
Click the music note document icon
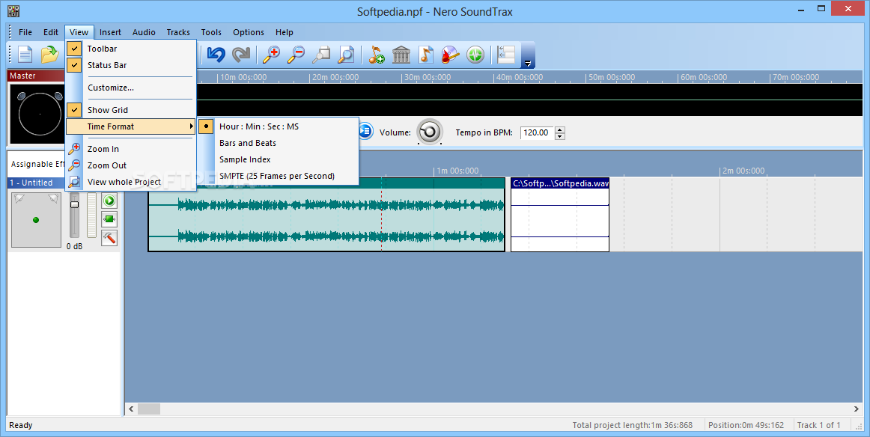(425, 55)
